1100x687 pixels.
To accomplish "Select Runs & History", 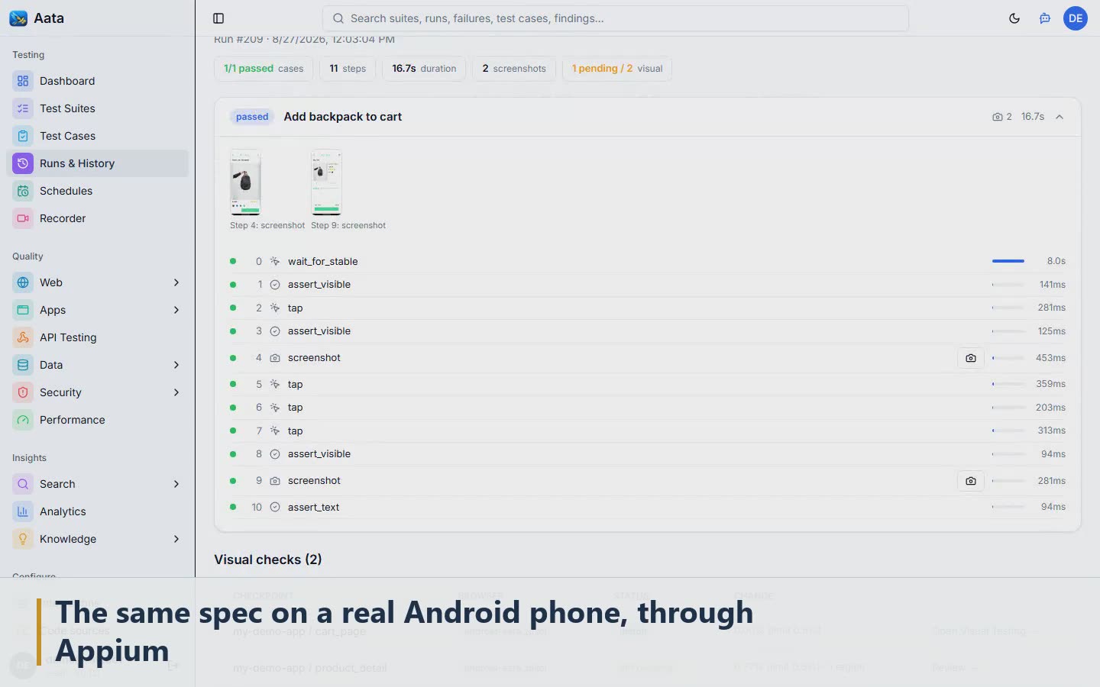I will 97,163.
